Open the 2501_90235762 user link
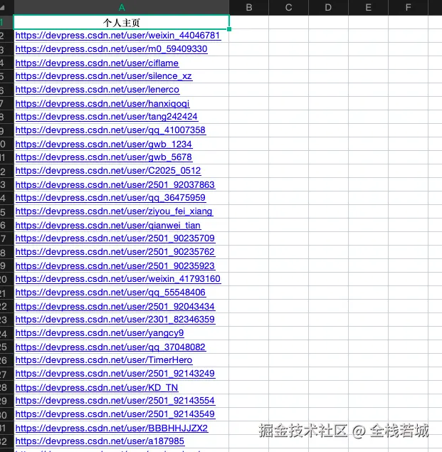The height and width of the screenshot is (452, 442). coord(115,252)
